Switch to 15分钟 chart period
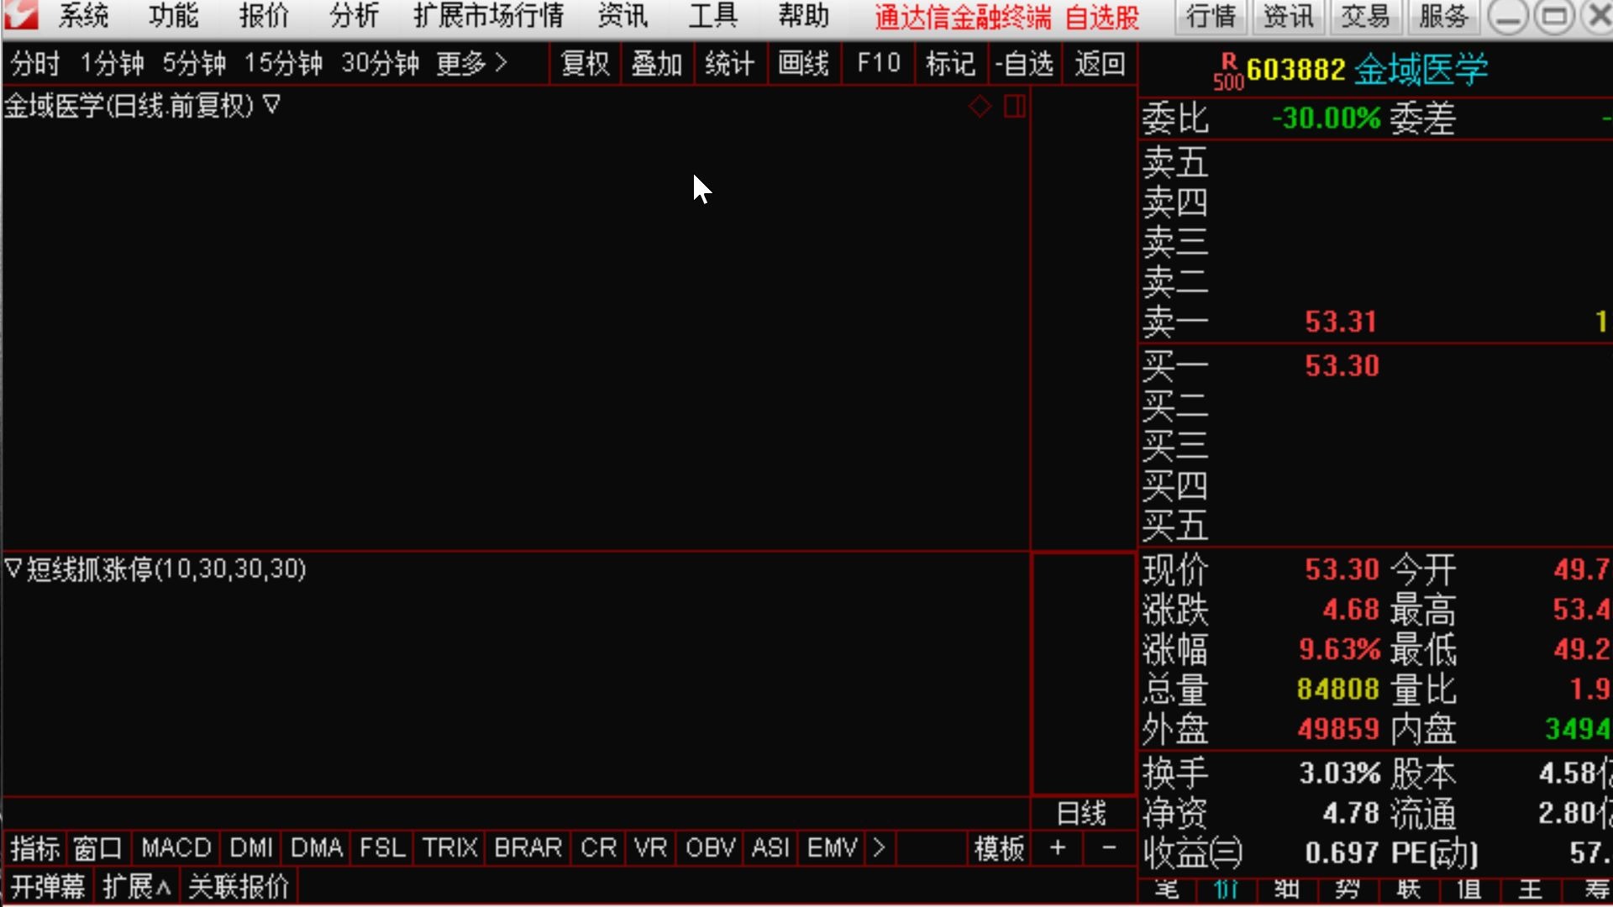Viewport: 1613px width, 907px height. [283, 64]
